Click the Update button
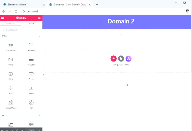This screenshot has height=131, width=192. pyautogui.click(x=31, y=130)
